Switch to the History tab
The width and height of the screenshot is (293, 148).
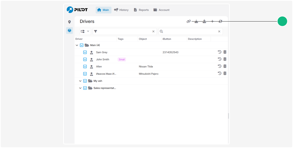(x=121, y=10)
